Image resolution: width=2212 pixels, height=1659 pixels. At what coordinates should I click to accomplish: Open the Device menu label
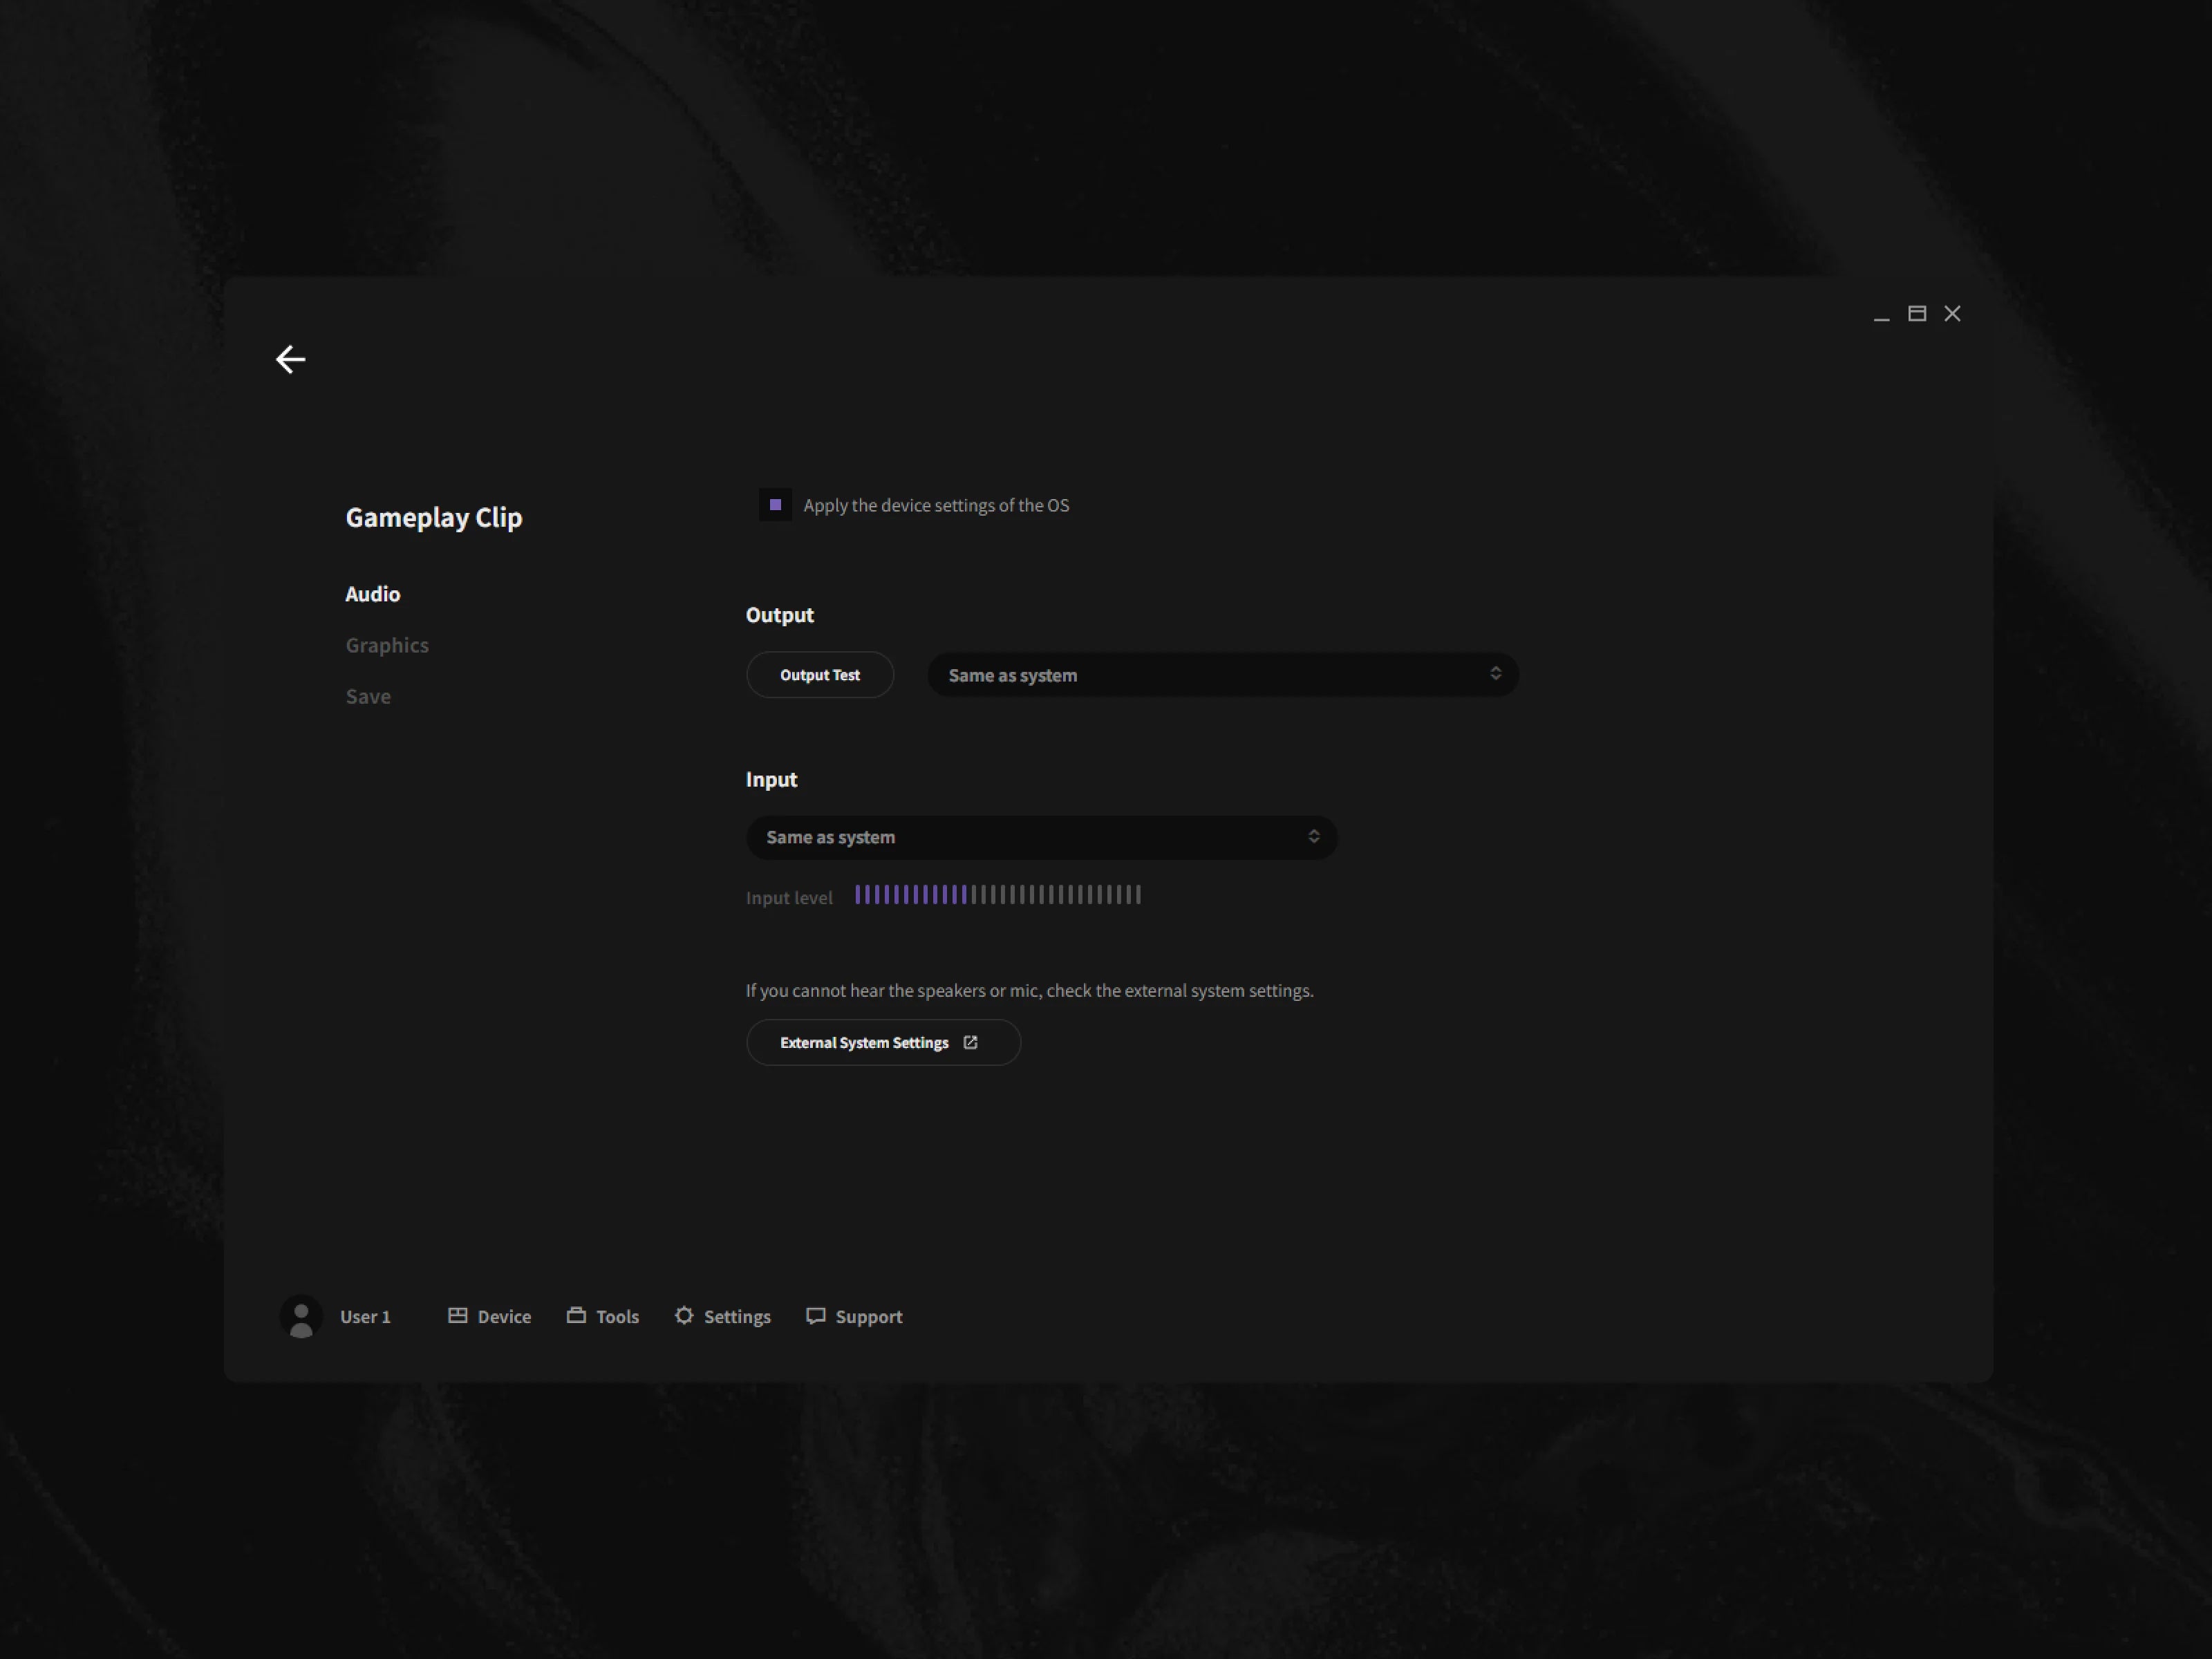pos(504,1316)
